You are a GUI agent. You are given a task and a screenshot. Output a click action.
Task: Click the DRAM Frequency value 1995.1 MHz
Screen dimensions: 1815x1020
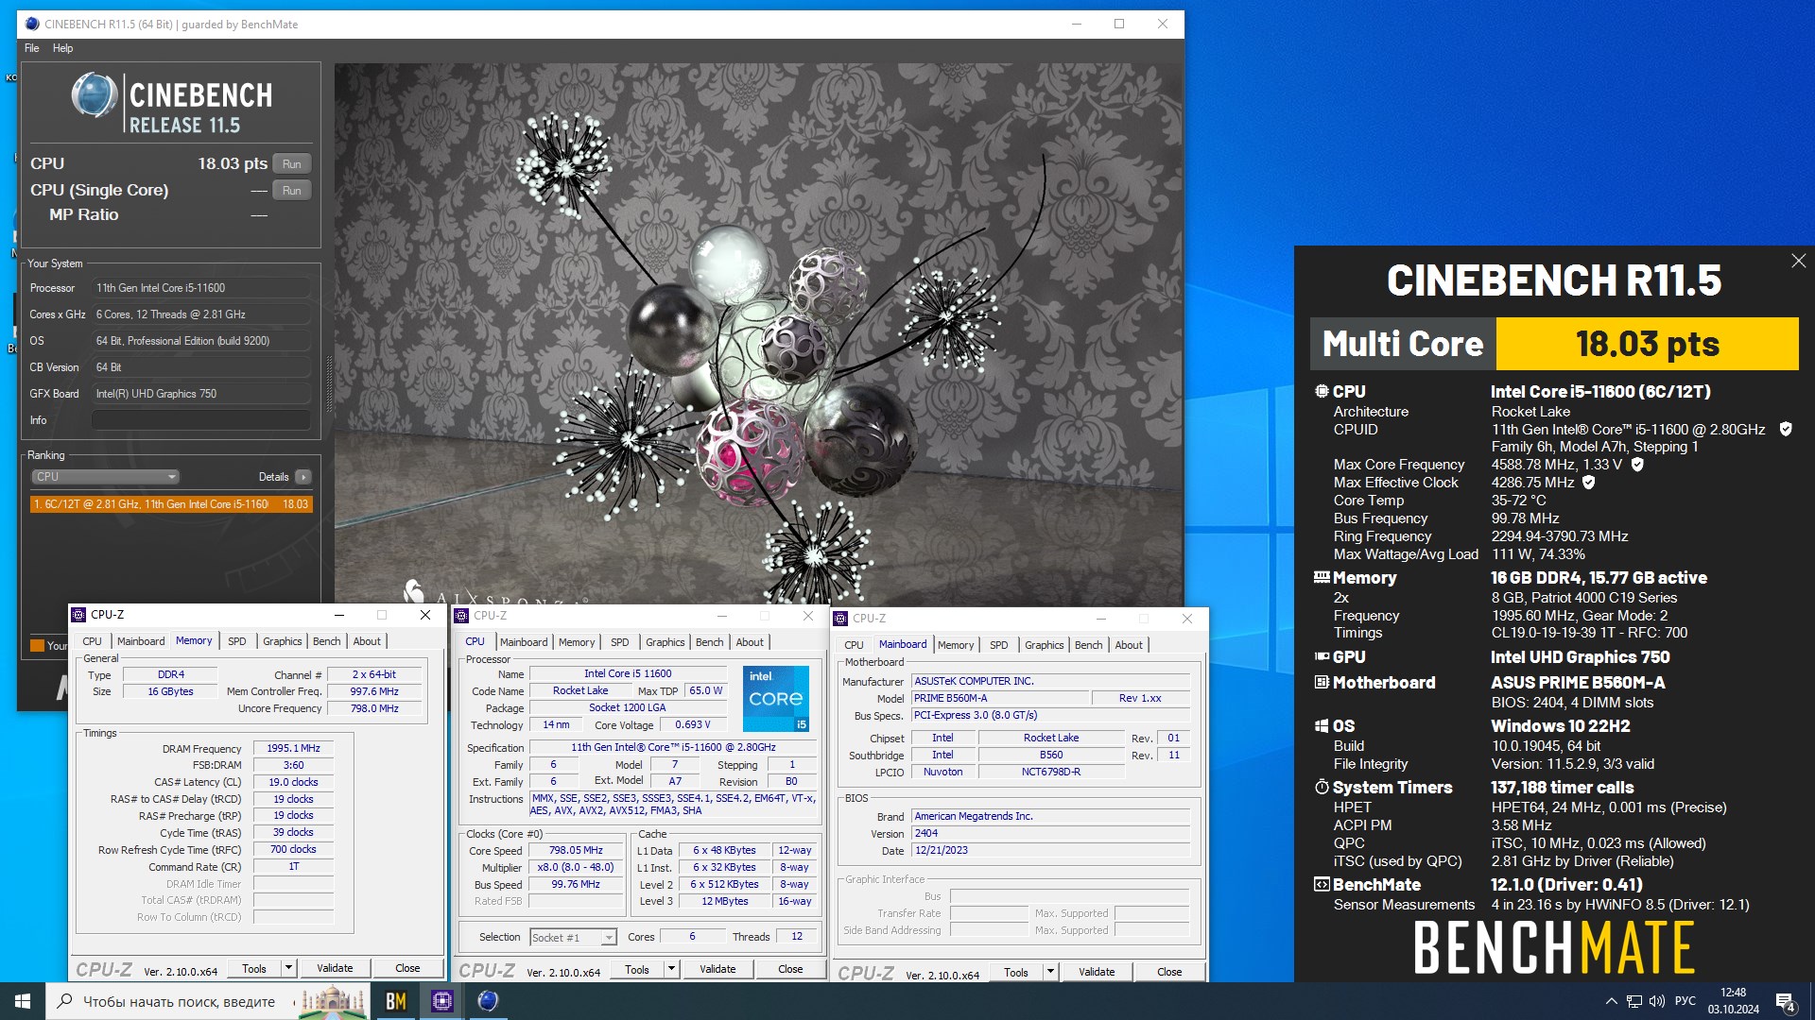point(293,748)
